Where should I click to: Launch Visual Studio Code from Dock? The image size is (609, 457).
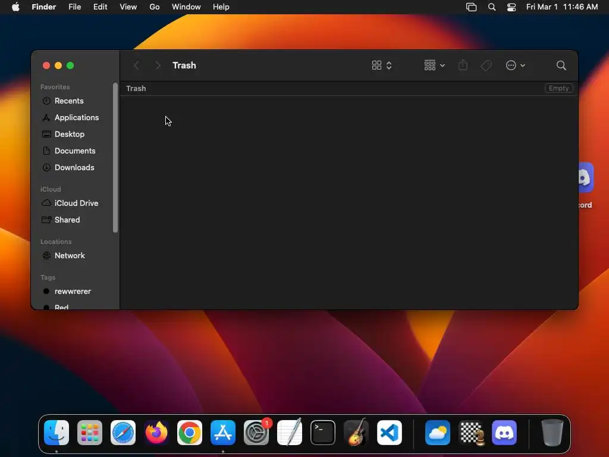point(390,433)
